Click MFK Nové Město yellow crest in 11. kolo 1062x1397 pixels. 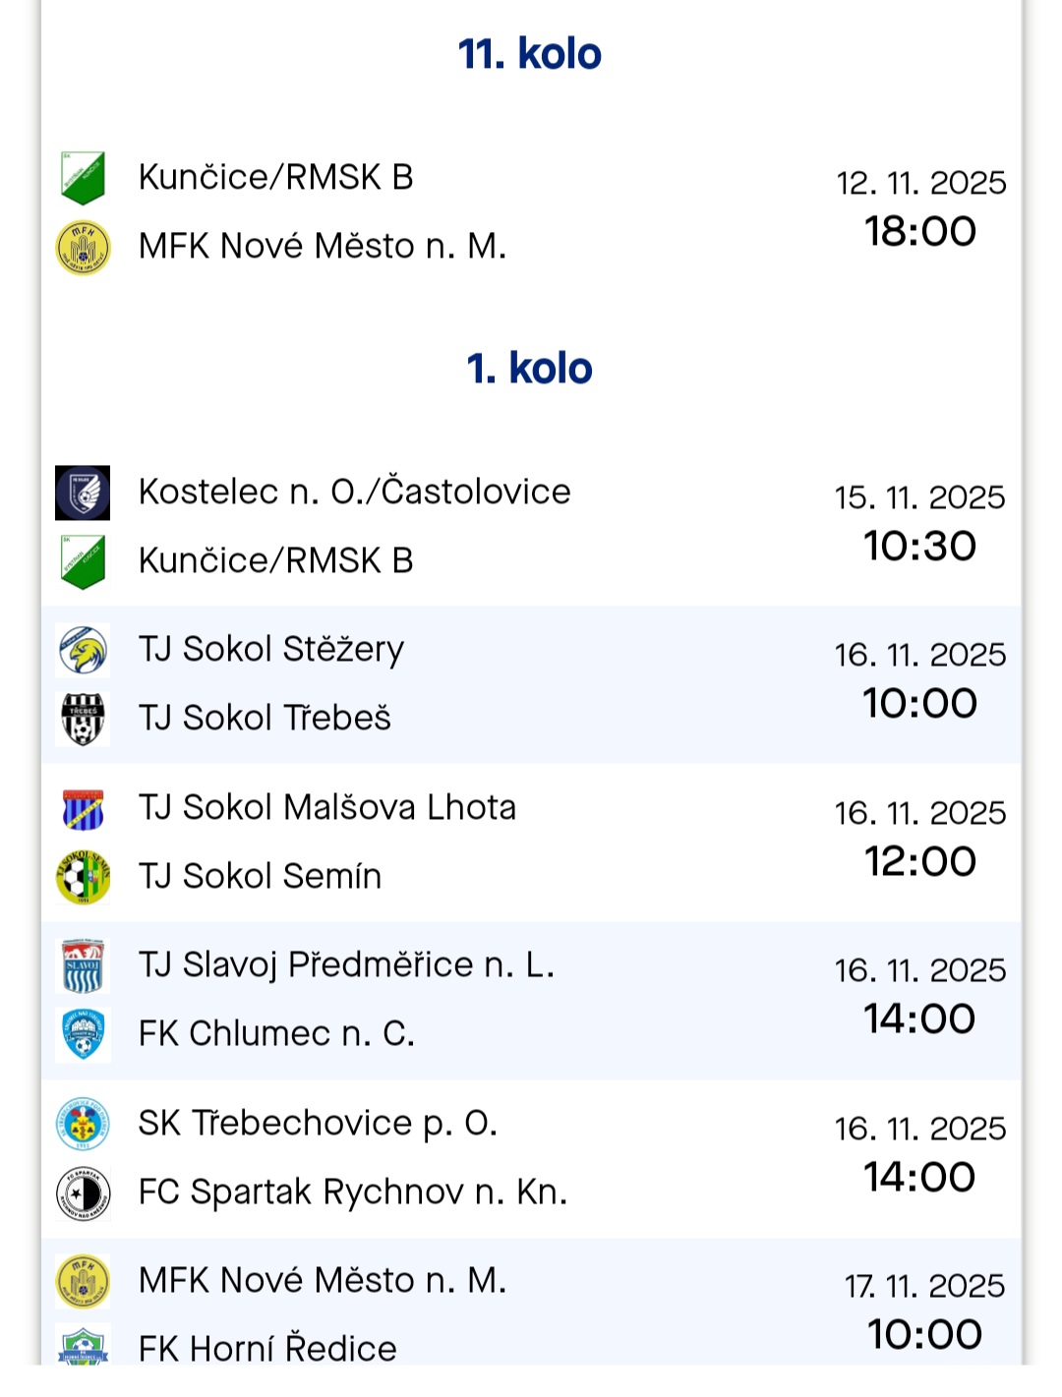click(x=83, y=247)
